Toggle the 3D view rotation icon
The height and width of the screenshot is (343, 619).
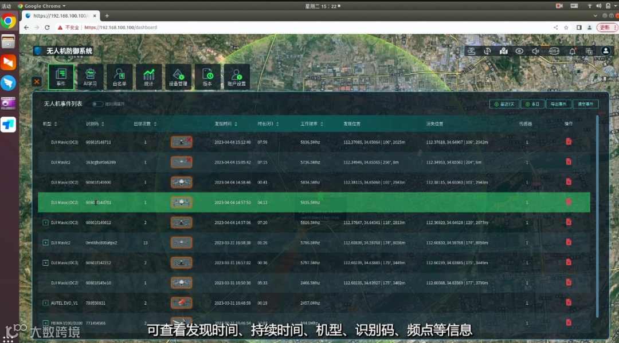[x=488, y=51]
